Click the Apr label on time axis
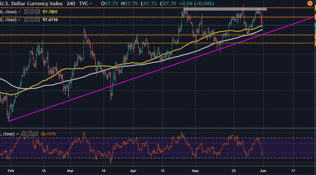Image resolution: width=316 pixels, height=175 pixels. tap(133, 171)
